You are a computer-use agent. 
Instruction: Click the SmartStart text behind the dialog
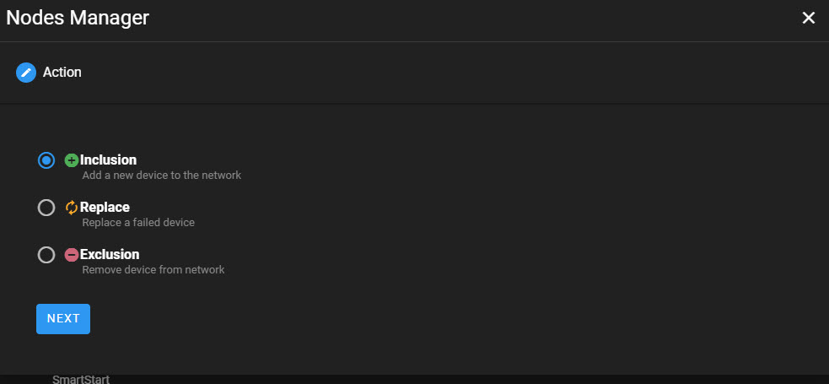pos(81,379)
